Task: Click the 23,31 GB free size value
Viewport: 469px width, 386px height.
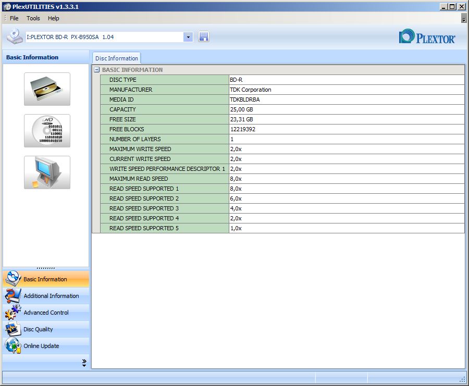Action: [x=242, y=119]
